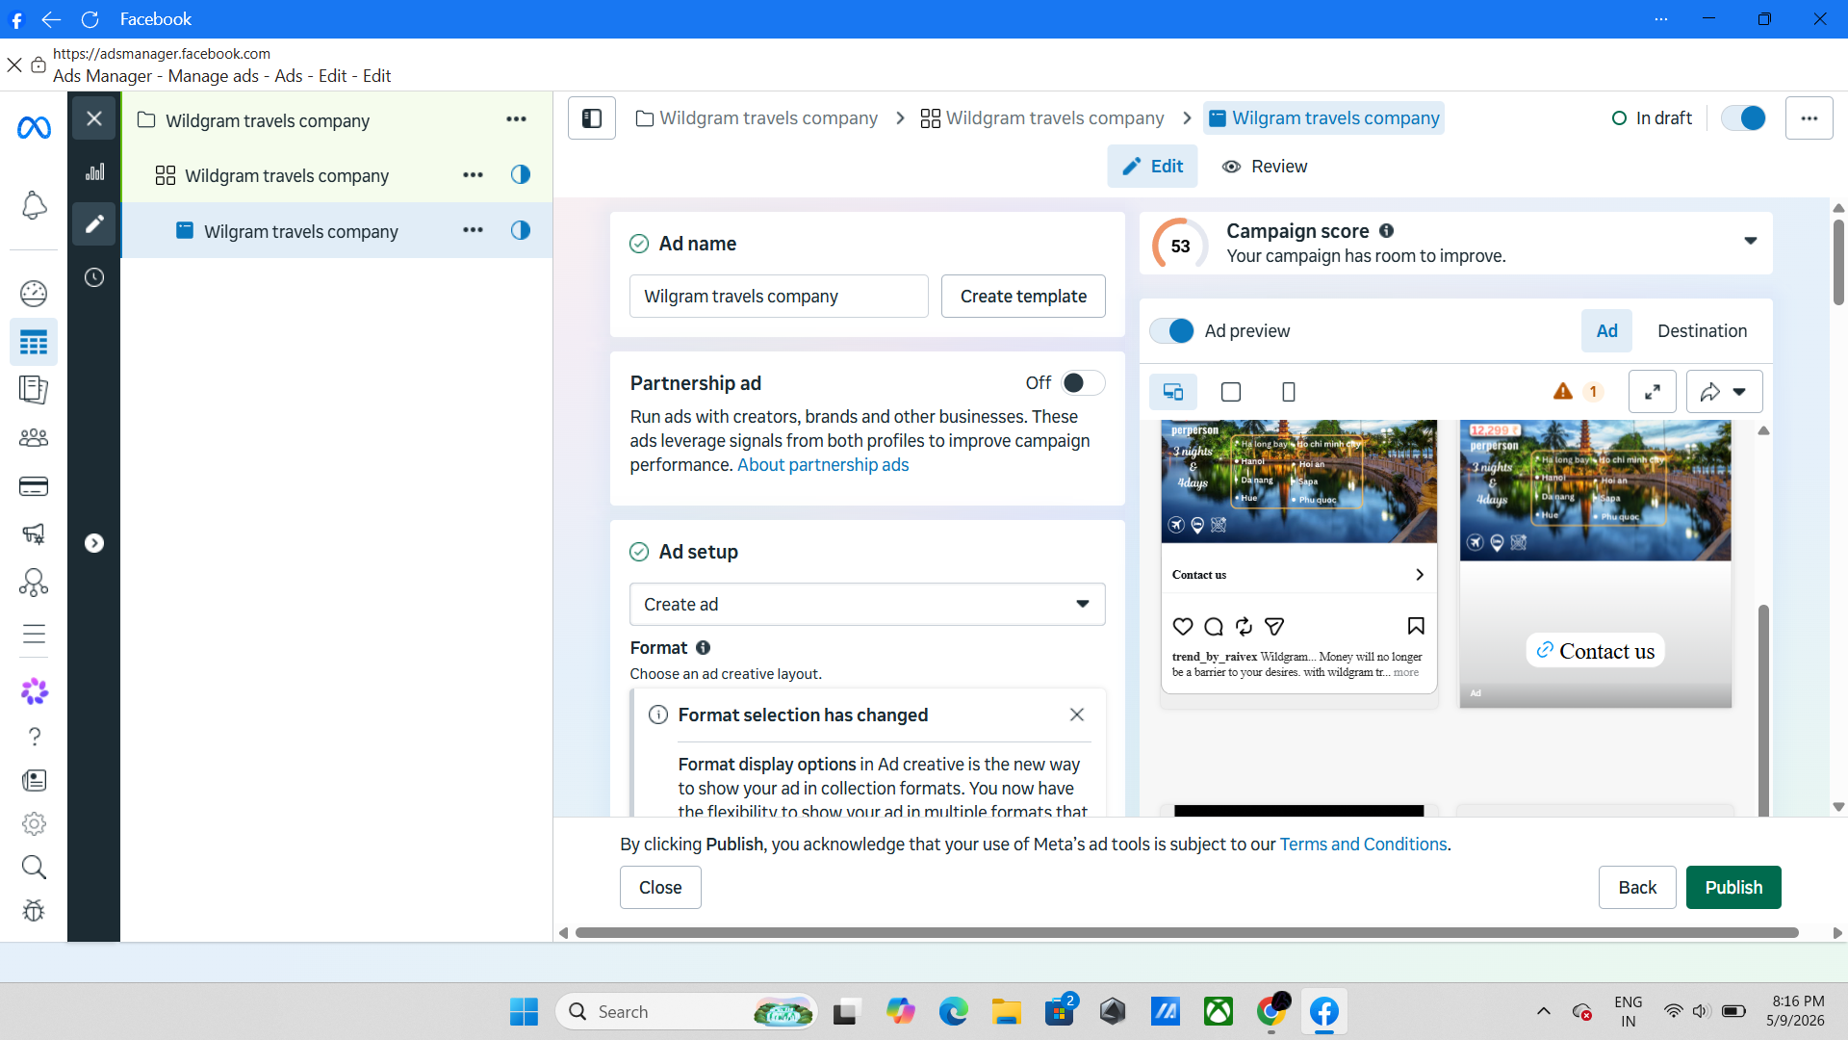The image size is (1848, 1040).
Task: Expand the Campaign score panel
Action: 1750,241
